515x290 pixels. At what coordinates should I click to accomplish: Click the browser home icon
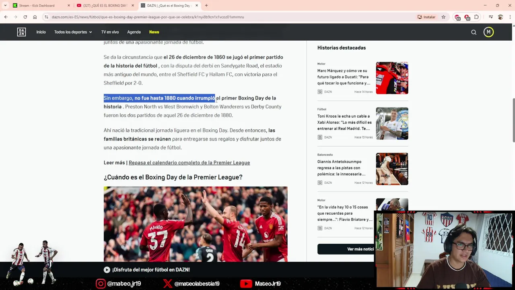pyautogui.click(x=35, y=17)
